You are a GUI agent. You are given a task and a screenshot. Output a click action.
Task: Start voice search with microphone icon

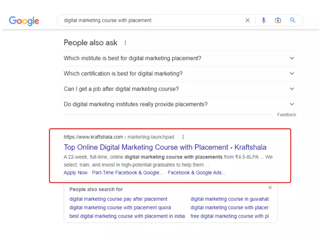coord(263,20)
